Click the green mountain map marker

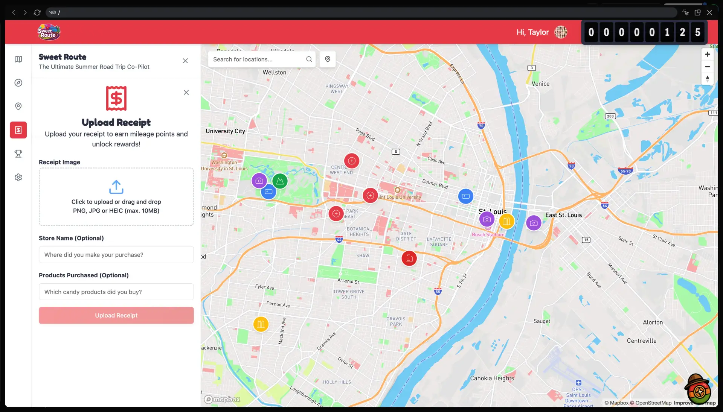point(280,181)
